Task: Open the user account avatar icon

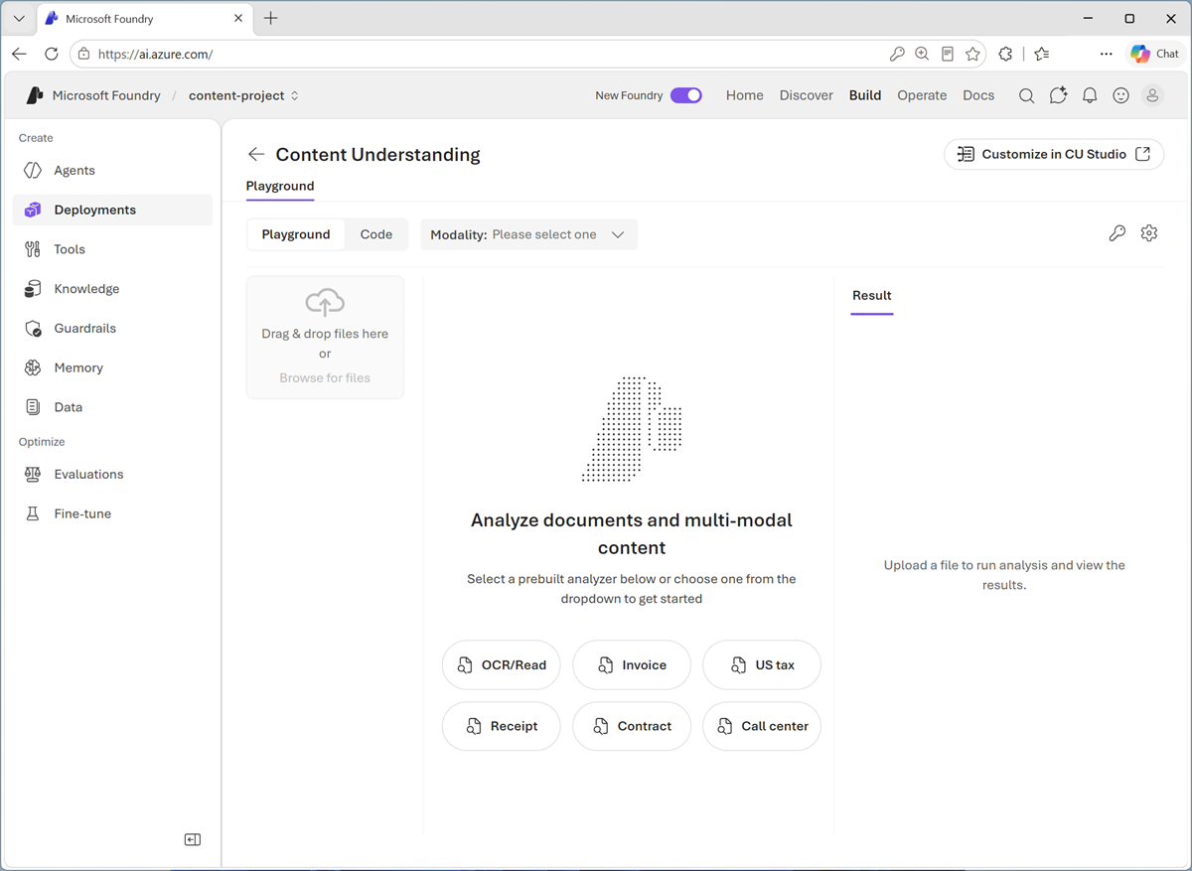Action: point(1152,95)
